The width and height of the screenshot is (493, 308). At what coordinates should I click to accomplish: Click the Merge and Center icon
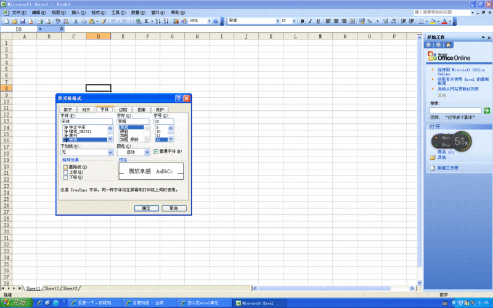(x=352, y=21)
